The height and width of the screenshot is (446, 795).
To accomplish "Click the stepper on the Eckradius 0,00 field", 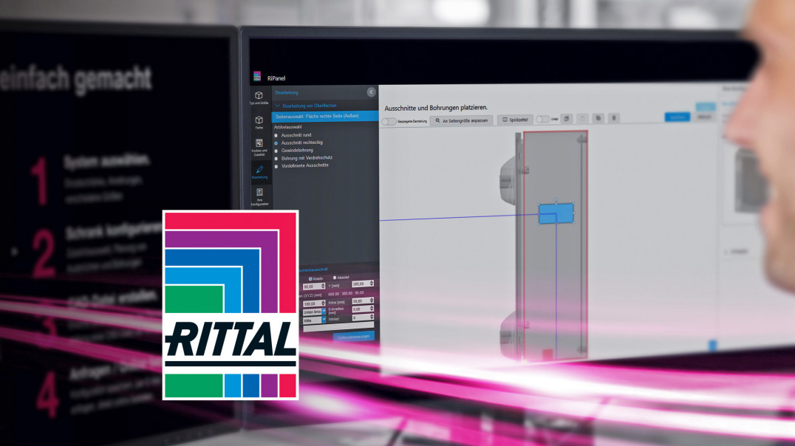I will point(372,309).
